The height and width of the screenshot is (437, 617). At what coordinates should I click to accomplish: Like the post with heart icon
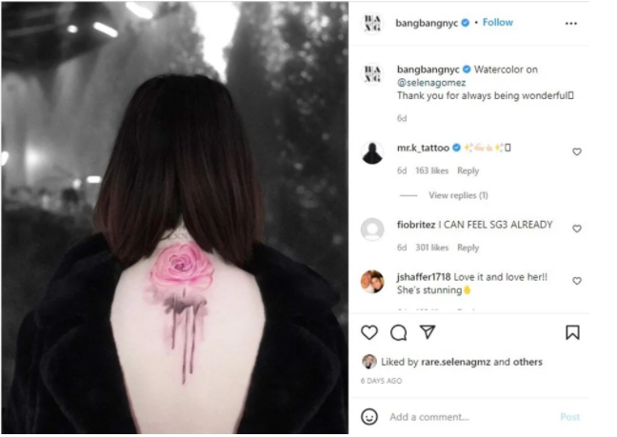click(x=369, y=333)
